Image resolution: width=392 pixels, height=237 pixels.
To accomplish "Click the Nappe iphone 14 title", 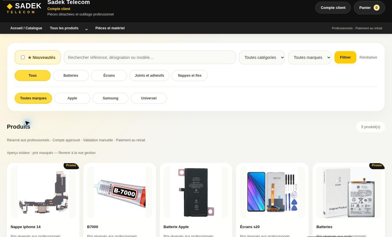I will pos(26,227).
